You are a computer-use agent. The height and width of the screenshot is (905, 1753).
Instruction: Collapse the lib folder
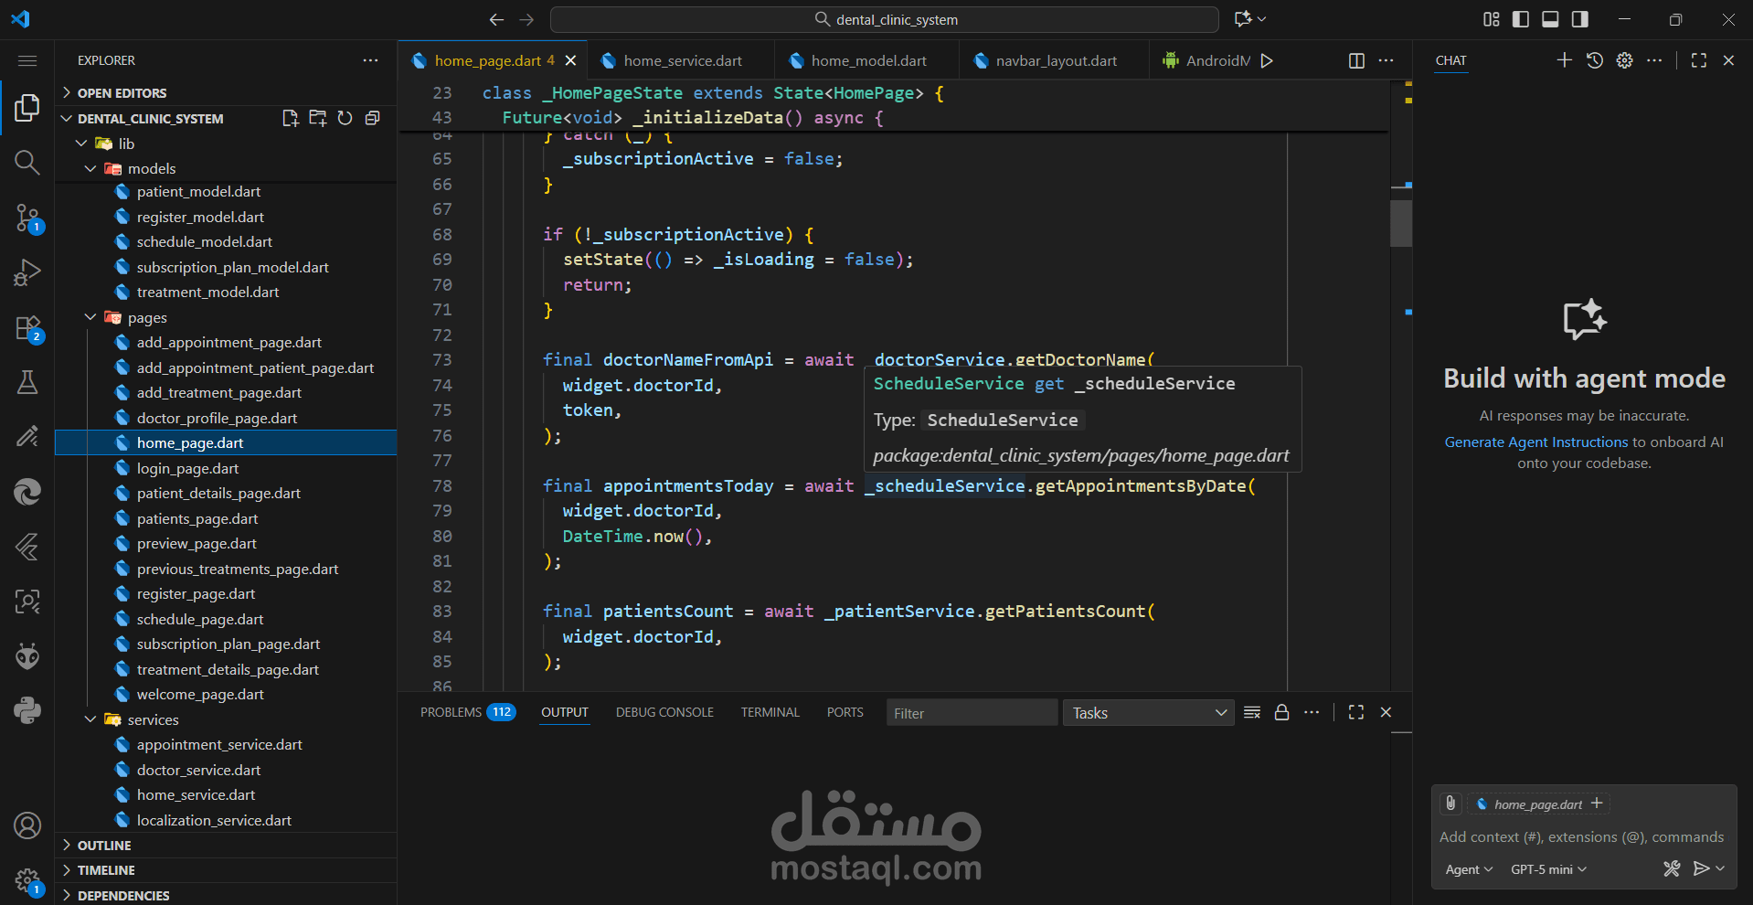[x=227, y=144]
